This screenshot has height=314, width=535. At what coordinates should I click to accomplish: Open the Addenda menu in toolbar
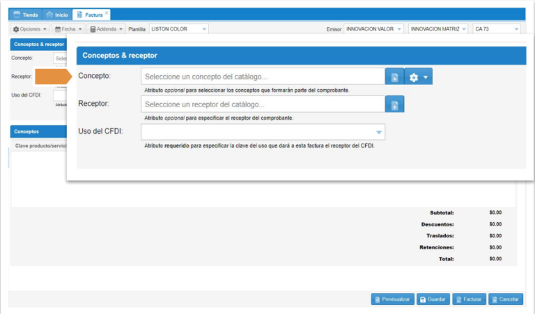click(x=107, y=29)
